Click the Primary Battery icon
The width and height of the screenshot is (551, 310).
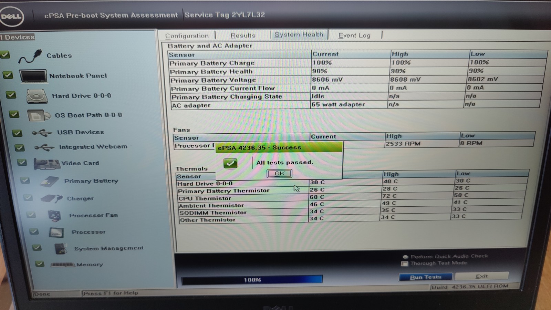[49, 182]
